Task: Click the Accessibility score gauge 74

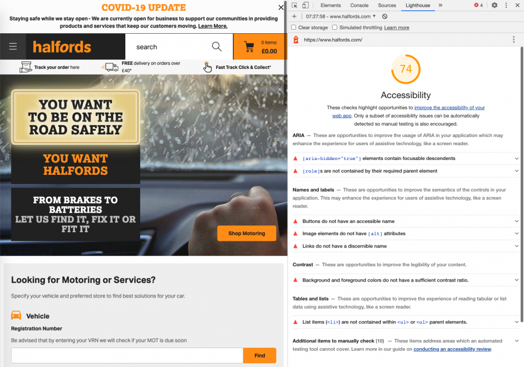Action: [406, 69]
